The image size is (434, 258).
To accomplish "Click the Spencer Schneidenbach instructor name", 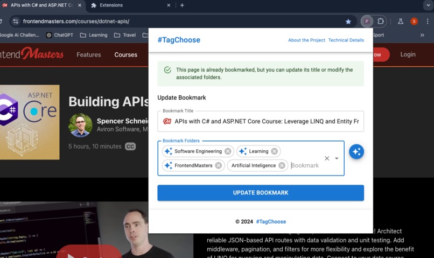I will click(x=123, y=121).
